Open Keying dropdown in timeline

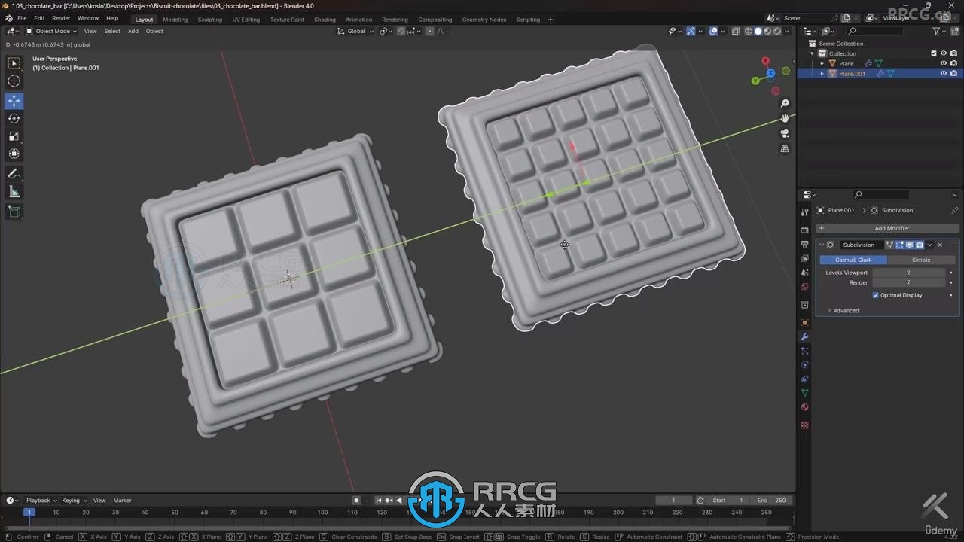75,500
